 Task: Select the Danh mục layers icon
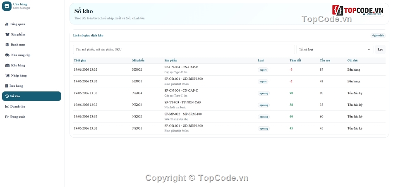point(7,45)
